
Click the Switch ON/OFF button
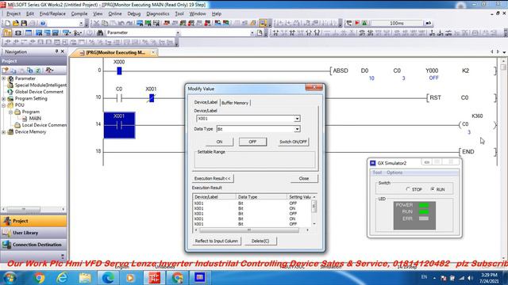[293, 142]
